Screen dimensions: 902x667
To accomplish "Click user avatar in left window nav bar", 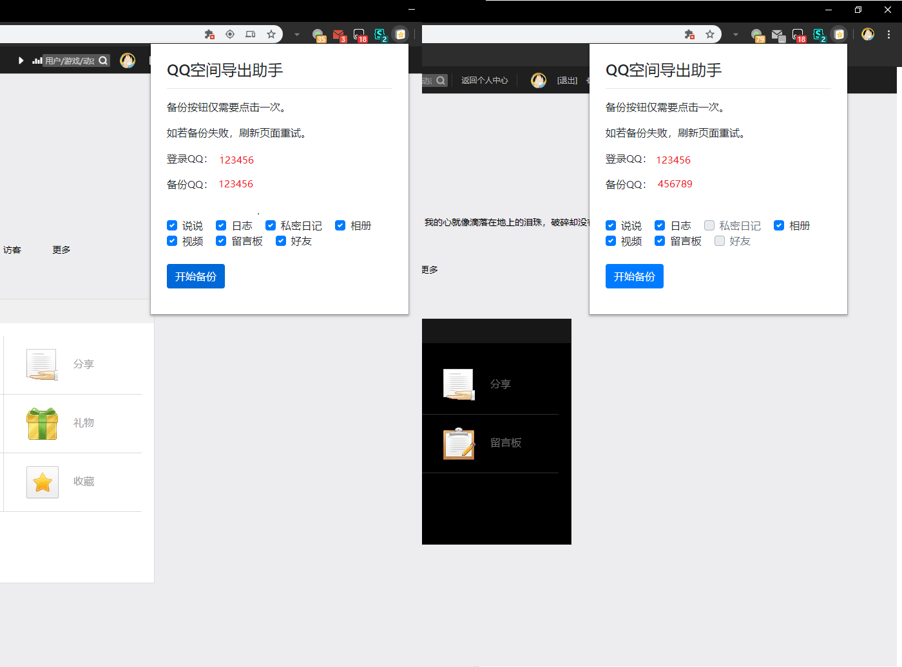I will [128, 61].
